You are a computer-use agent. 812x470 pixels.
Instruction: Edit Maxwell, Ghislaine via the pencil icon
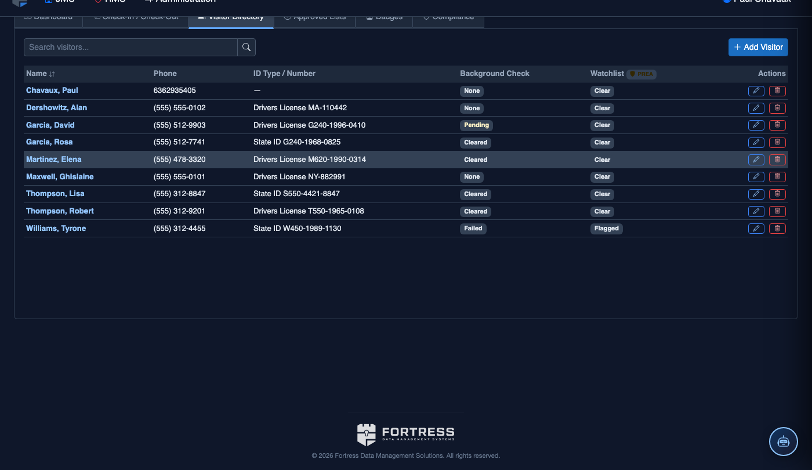tap(756, 177)
